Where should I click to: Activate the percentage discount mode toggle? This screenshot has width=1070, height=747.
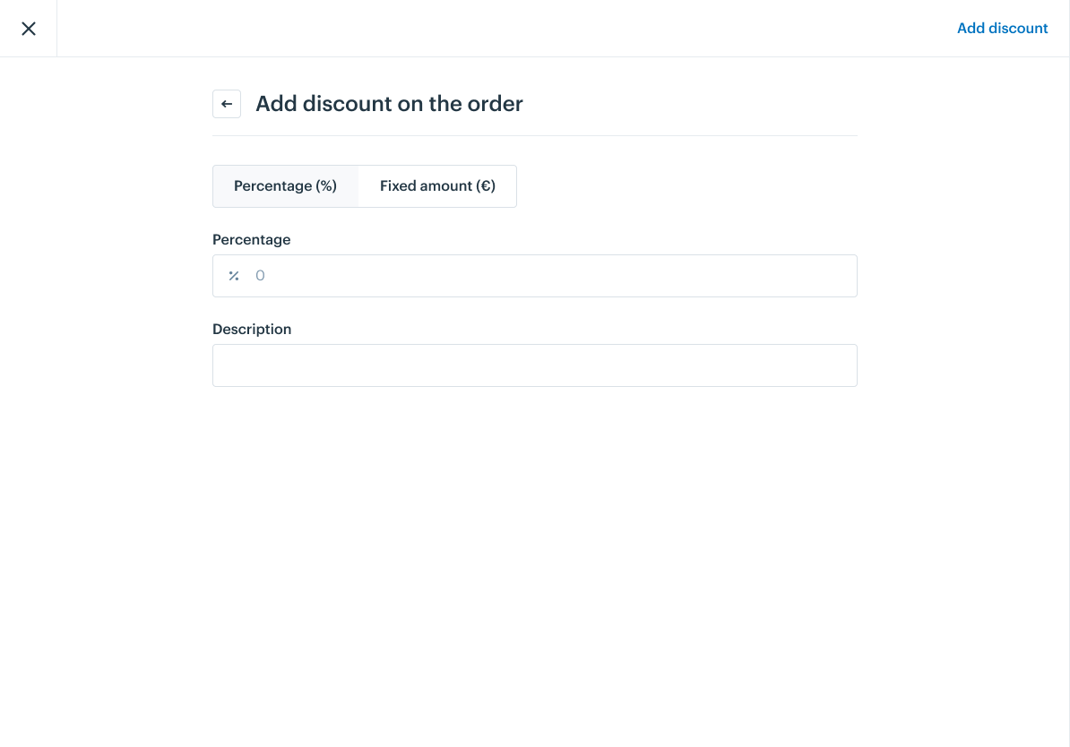pos(285,186)
